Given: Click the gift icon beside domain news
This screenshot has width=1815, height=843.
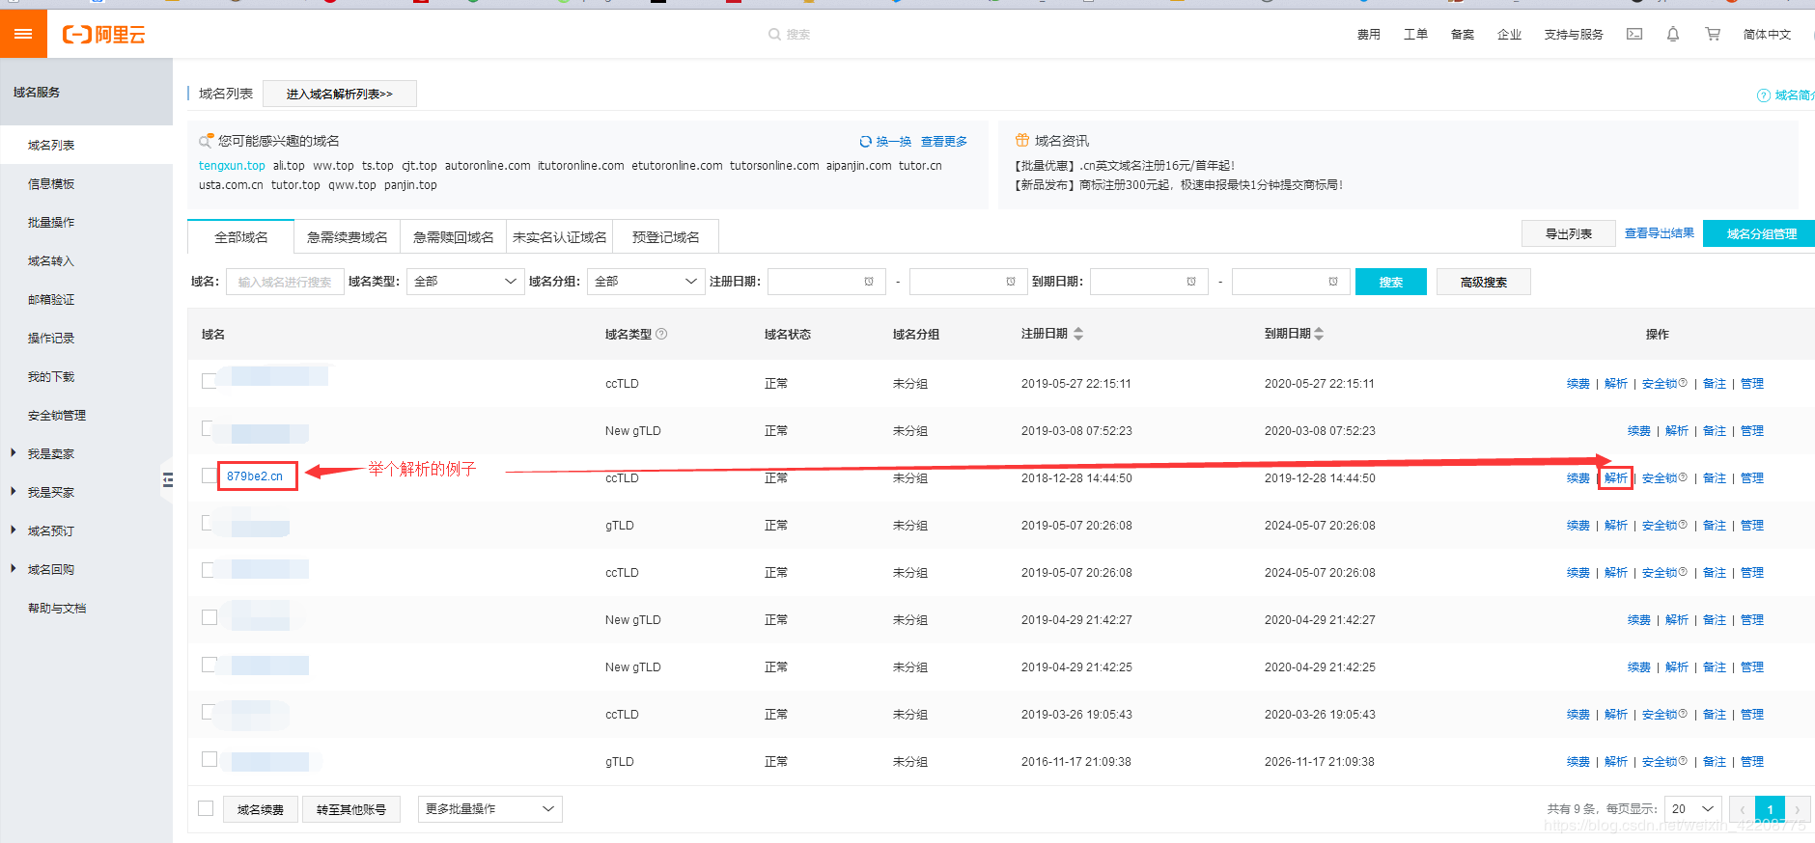Looking at the screenshot, I should [x=1021, y=140].
